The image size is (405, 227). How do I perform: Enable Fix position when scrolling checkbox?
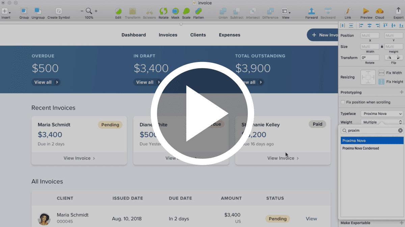pos(343,102)
